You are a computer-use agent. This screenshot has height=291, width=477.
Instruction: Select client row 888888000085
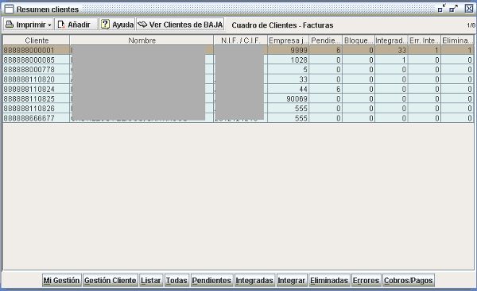[x=238, y=59]
